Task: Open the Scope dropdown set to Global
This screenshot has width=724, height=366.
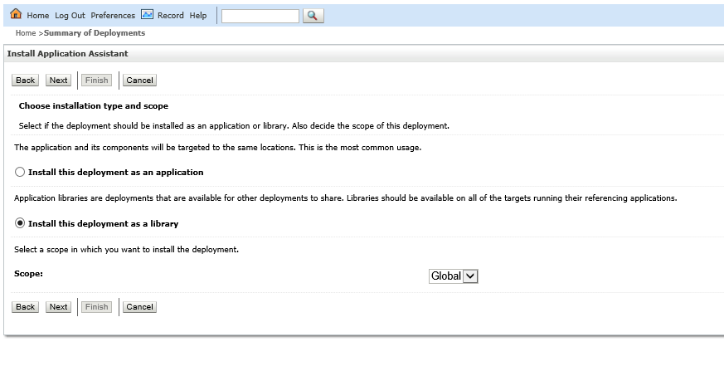Action: coord(454,276)
